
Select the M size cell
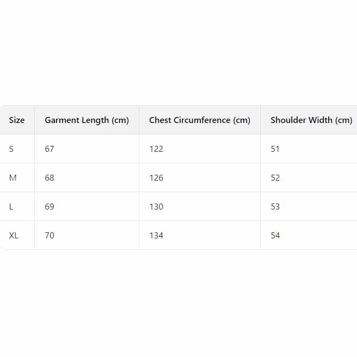pos(13,178)
